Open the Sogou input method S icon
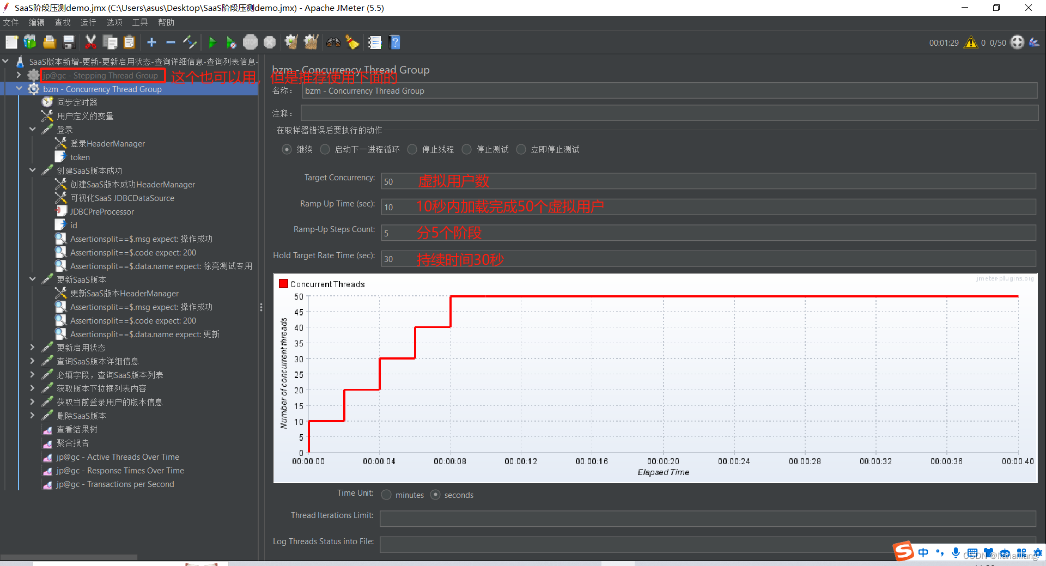Viewport: 1046px width, 566px height. click(x=903, y=551)
